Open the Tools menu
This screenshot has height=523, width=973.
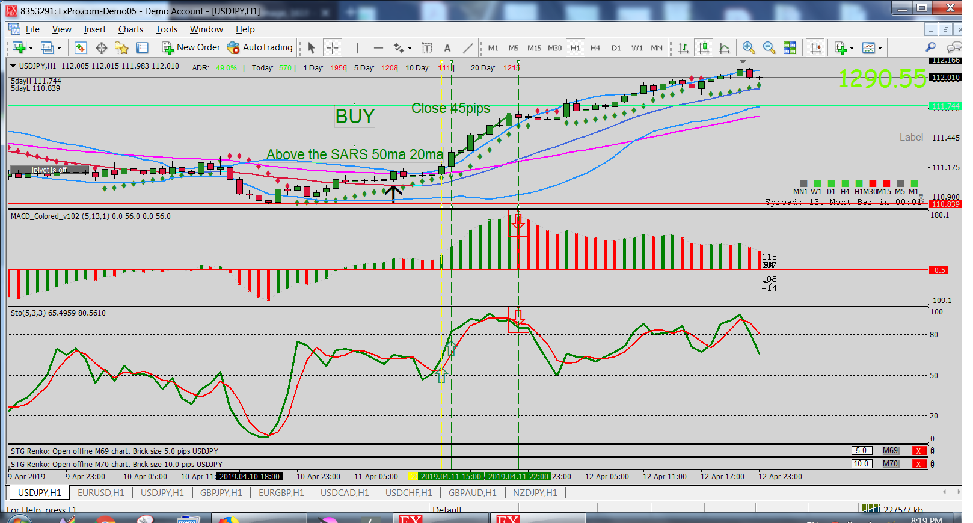coord(167,29)
